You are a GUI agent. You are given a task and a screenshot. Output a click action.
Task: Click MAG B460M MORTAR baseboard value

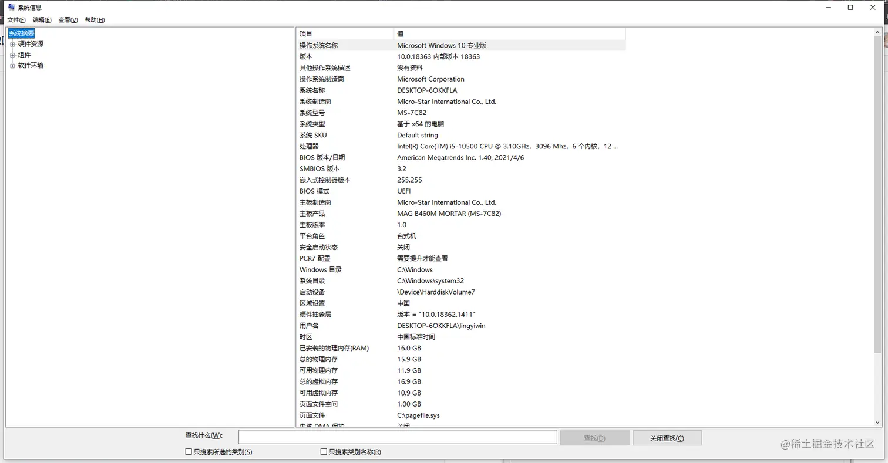[x=449, y=214]
